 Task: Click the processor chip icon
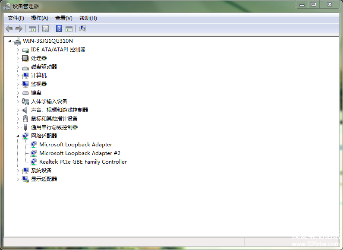25,58
